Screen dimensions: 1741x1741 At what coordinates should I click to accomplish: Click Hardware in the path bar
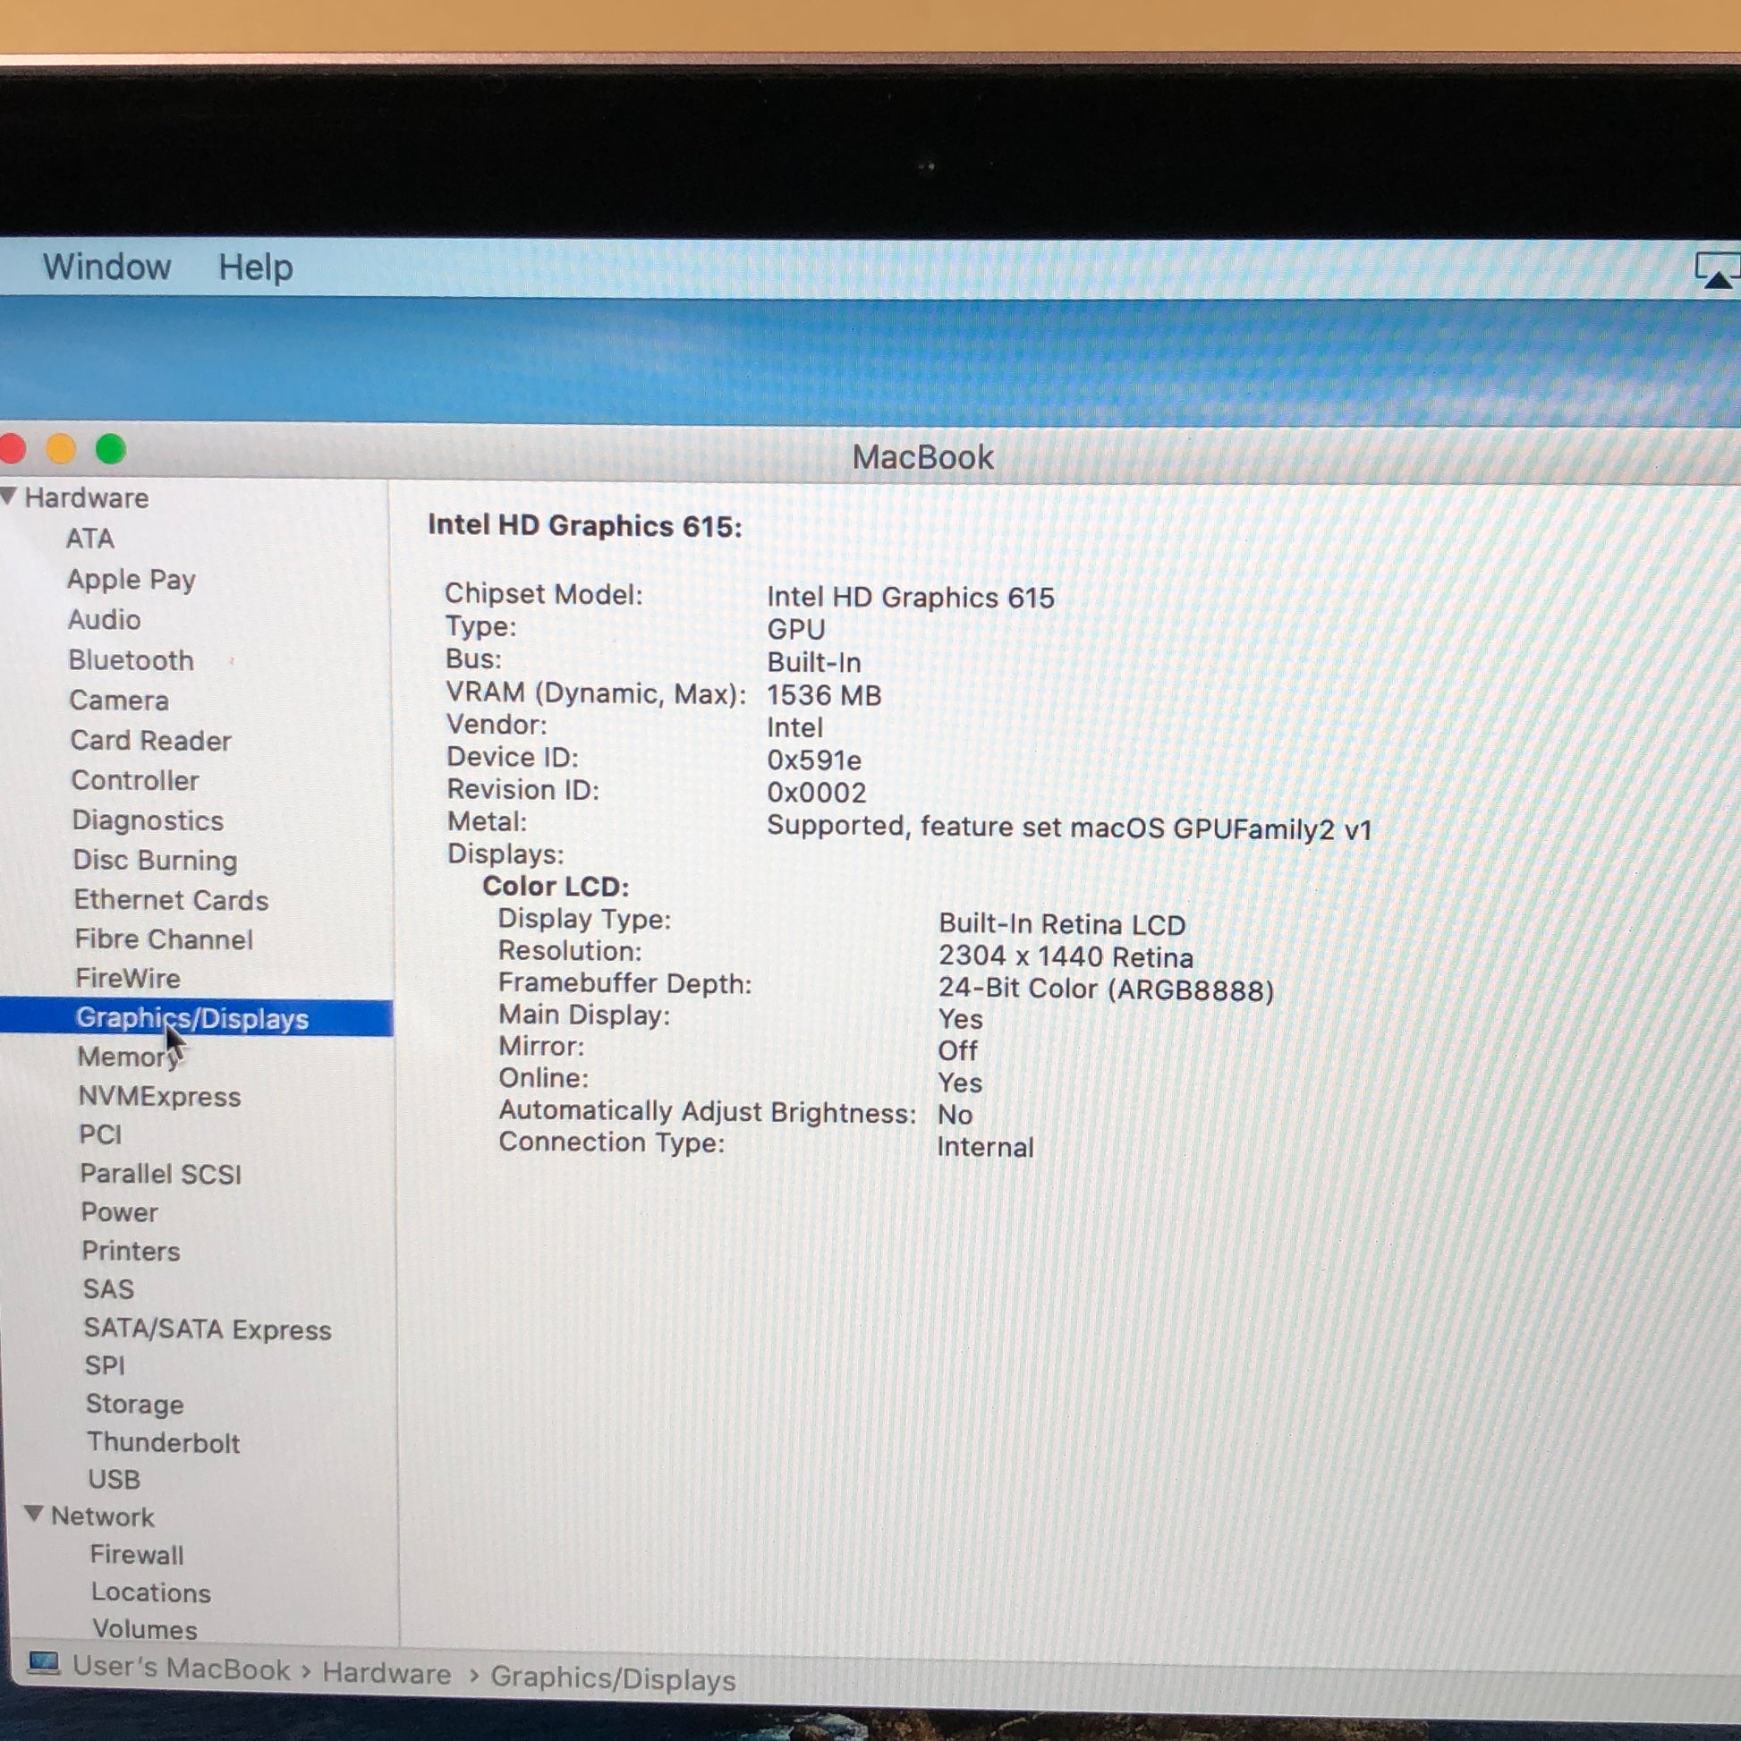pyautogui.click(x=386, y=1673)
